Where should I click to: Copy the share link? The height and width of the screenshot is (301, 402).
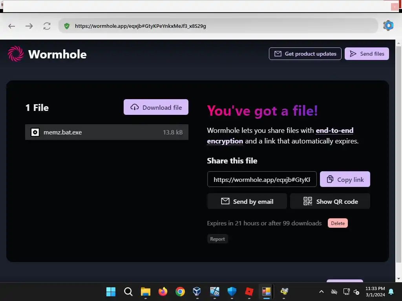(345, 179)
